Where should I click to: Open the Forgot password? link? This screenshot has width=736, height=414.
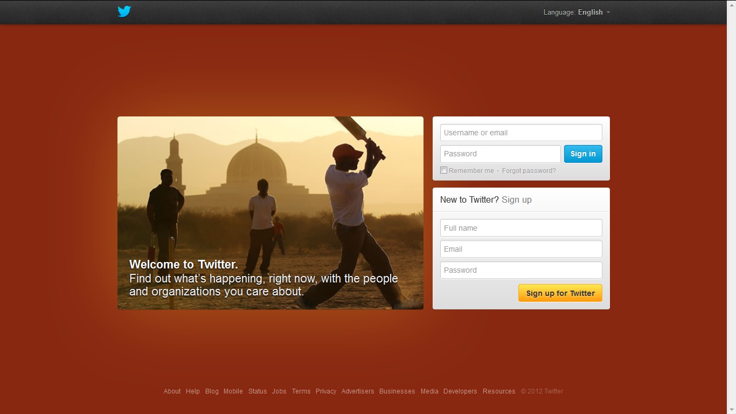pos(529,171)
